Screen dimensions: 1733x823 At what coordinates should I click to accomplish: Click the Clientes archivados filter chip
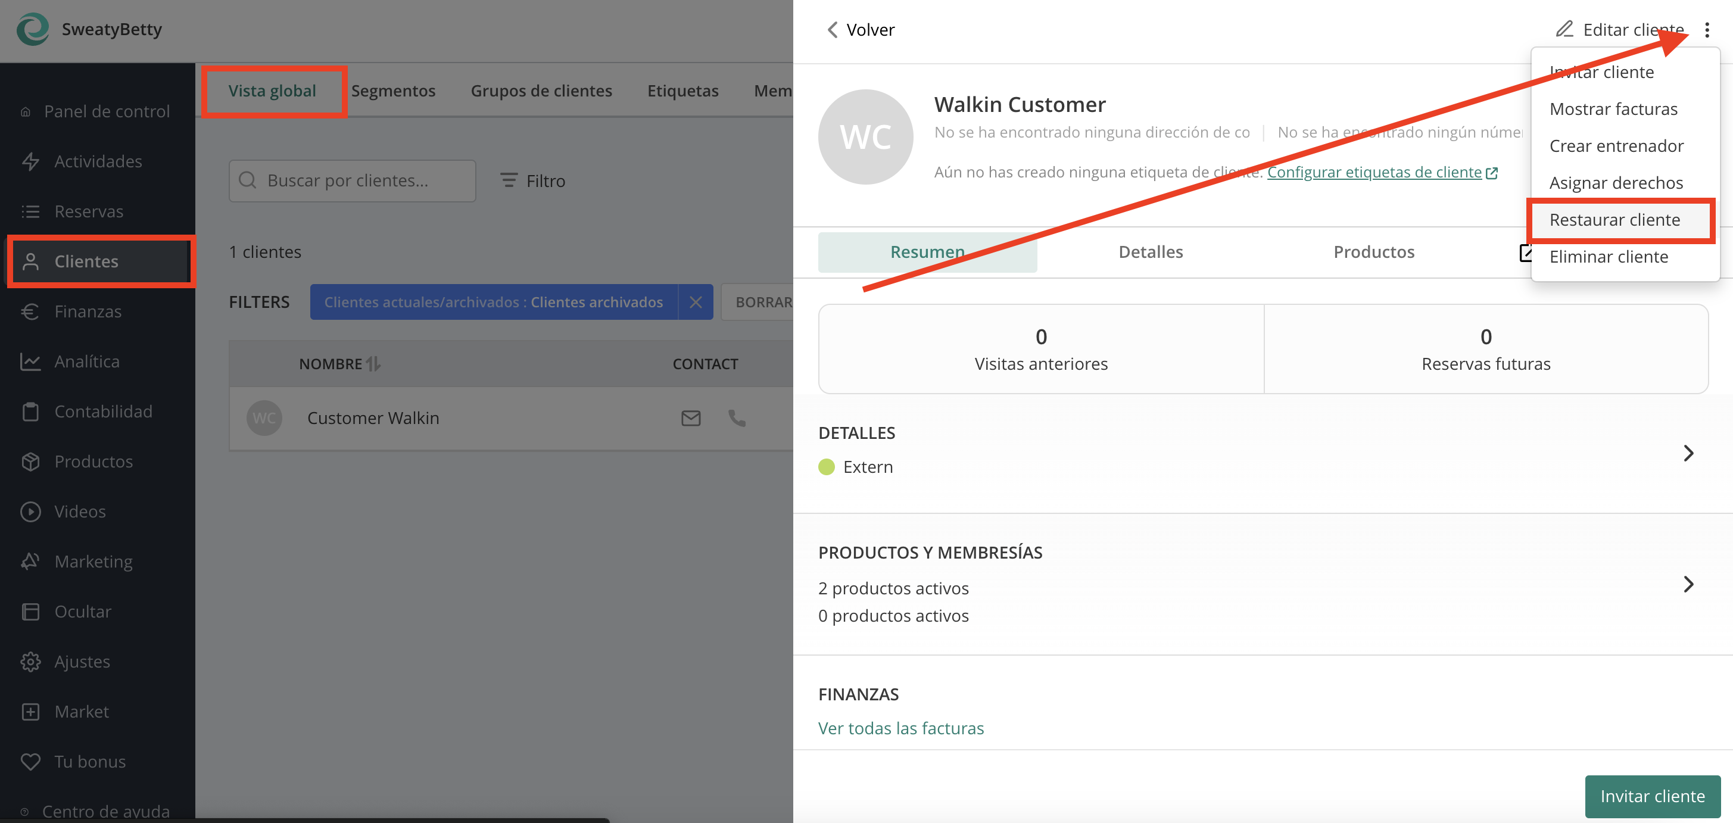tap(494, 302)
